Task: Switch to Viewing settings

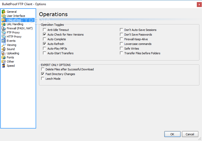Action: click(11, 45)
